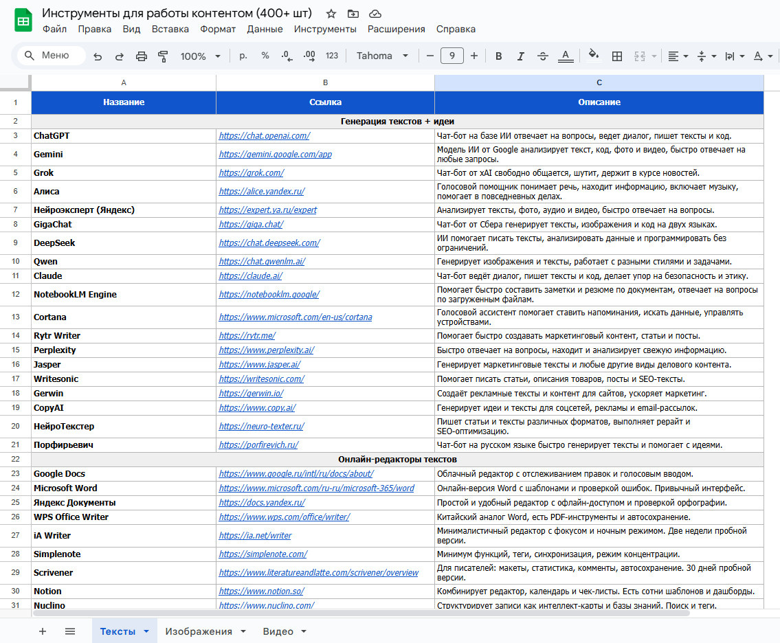
Task: Select the Описание header cell
Action: tap(599, 102)
